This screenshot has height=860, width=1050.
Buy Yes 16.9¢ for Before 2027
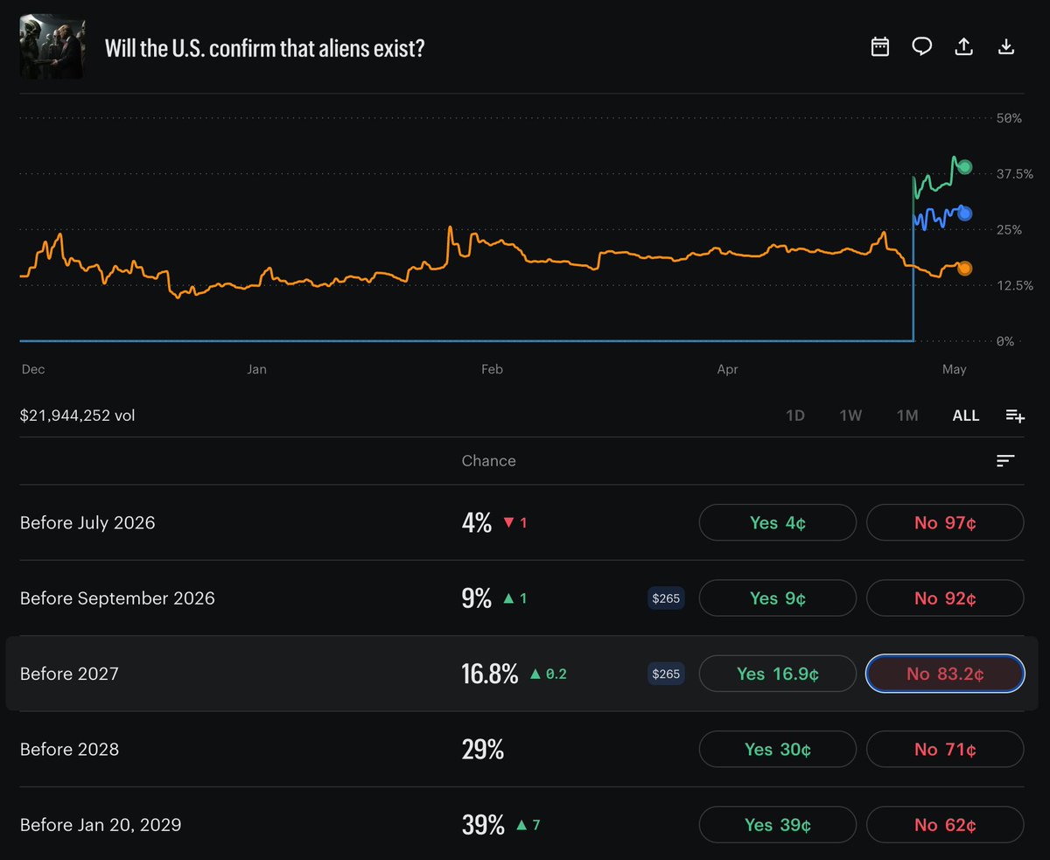coord(778,674)
